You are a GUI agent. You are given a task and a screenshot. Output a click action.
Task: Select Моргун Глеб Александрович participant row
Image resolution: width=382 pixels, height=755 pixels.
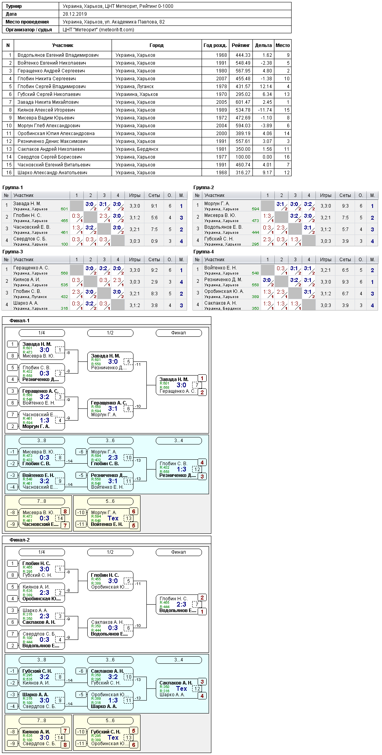146,125
